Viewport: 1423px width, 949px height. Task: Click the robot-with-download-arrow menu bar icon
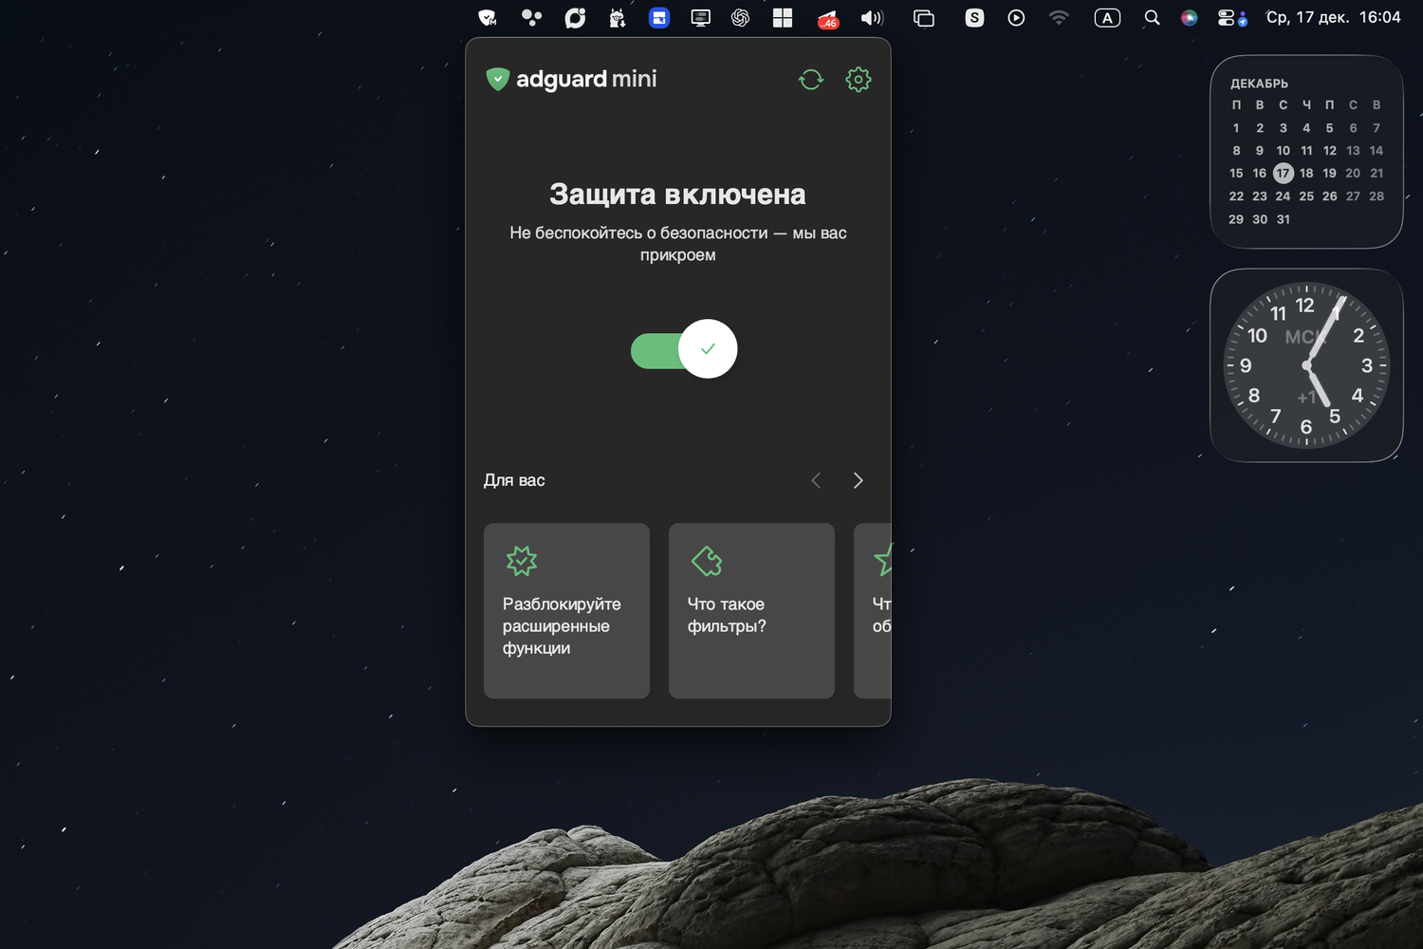pos(617,18)
